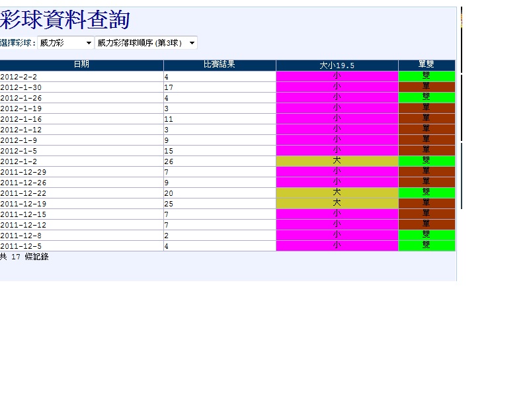This screenshot has width=529, height=397.
Task: Click the yellow 大 cell for 2011-12-19
Action: coord(337,204)
